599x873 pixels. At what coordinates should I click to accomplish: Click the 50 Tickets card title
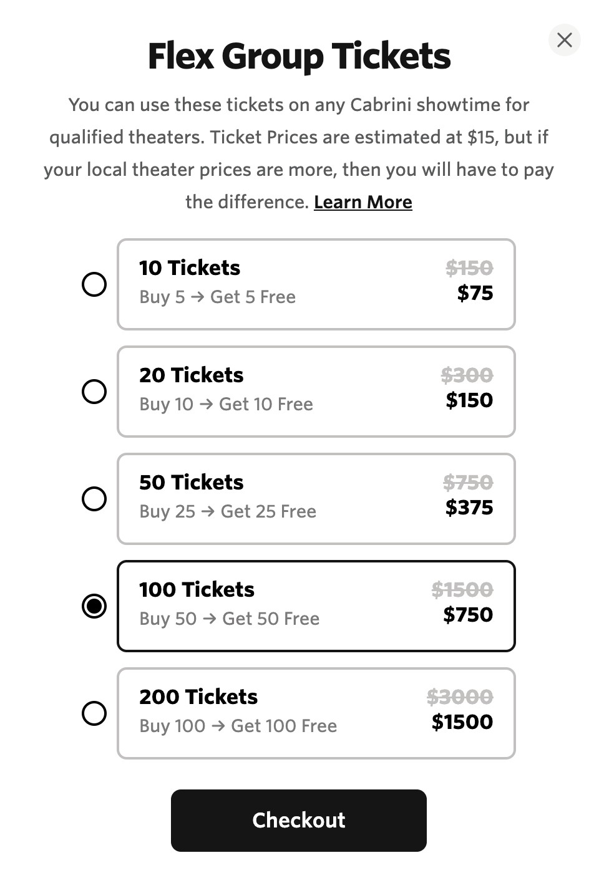[191, 483]
